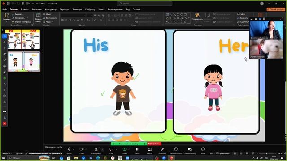The width and height of the screenshot is (287, 161).
Task: Click the trash clear icon in annotation sidebar
Action: (x=4, y=96)
